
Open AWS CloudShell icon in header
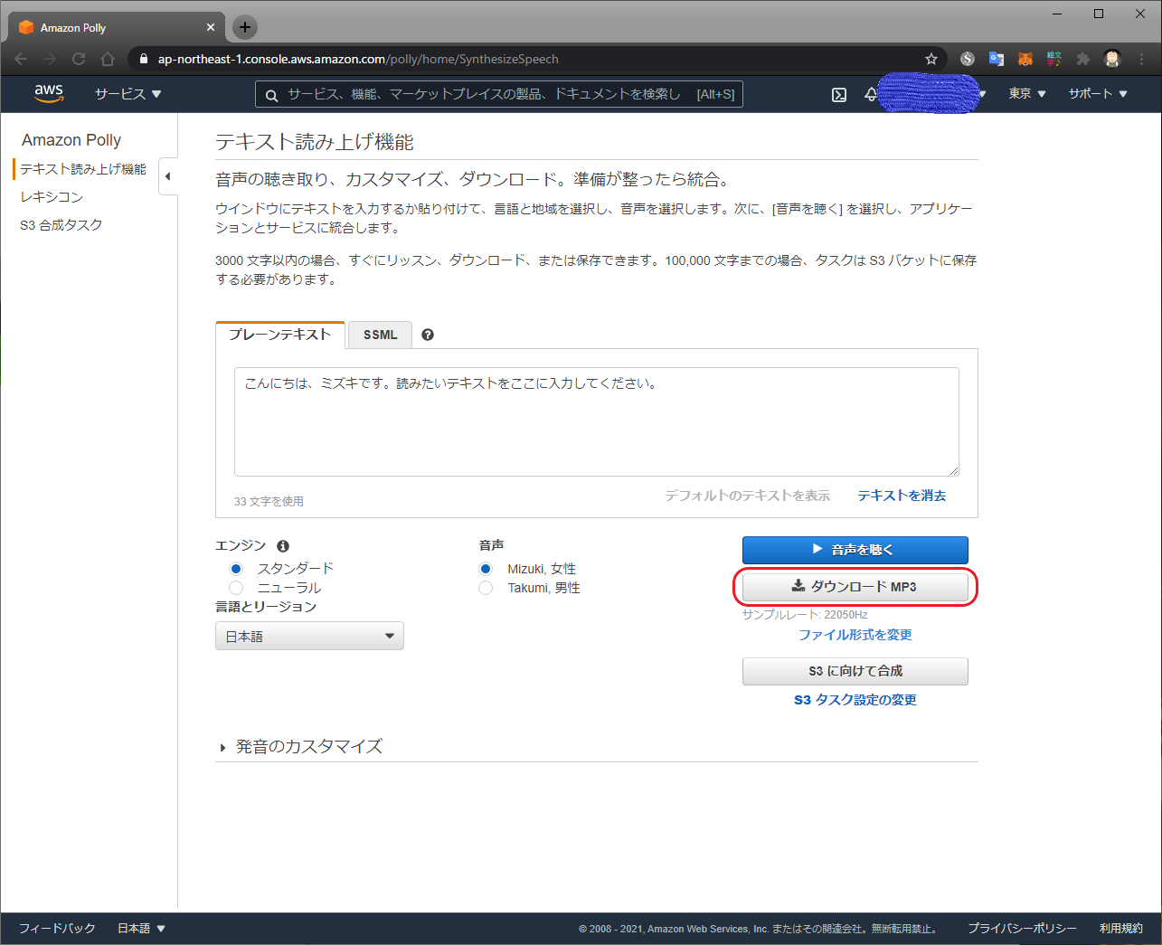pos(839,94)
